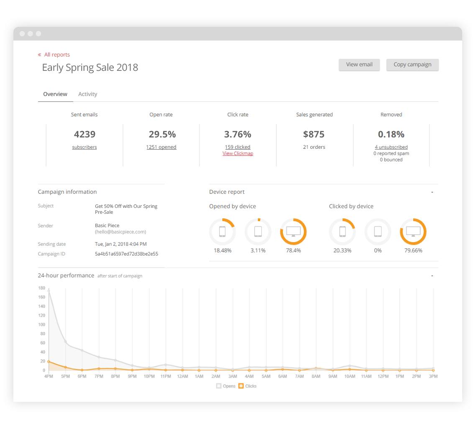Click the 0.18% removed value
The height and width of the screenshot is (422, 476).
[391, 135]
